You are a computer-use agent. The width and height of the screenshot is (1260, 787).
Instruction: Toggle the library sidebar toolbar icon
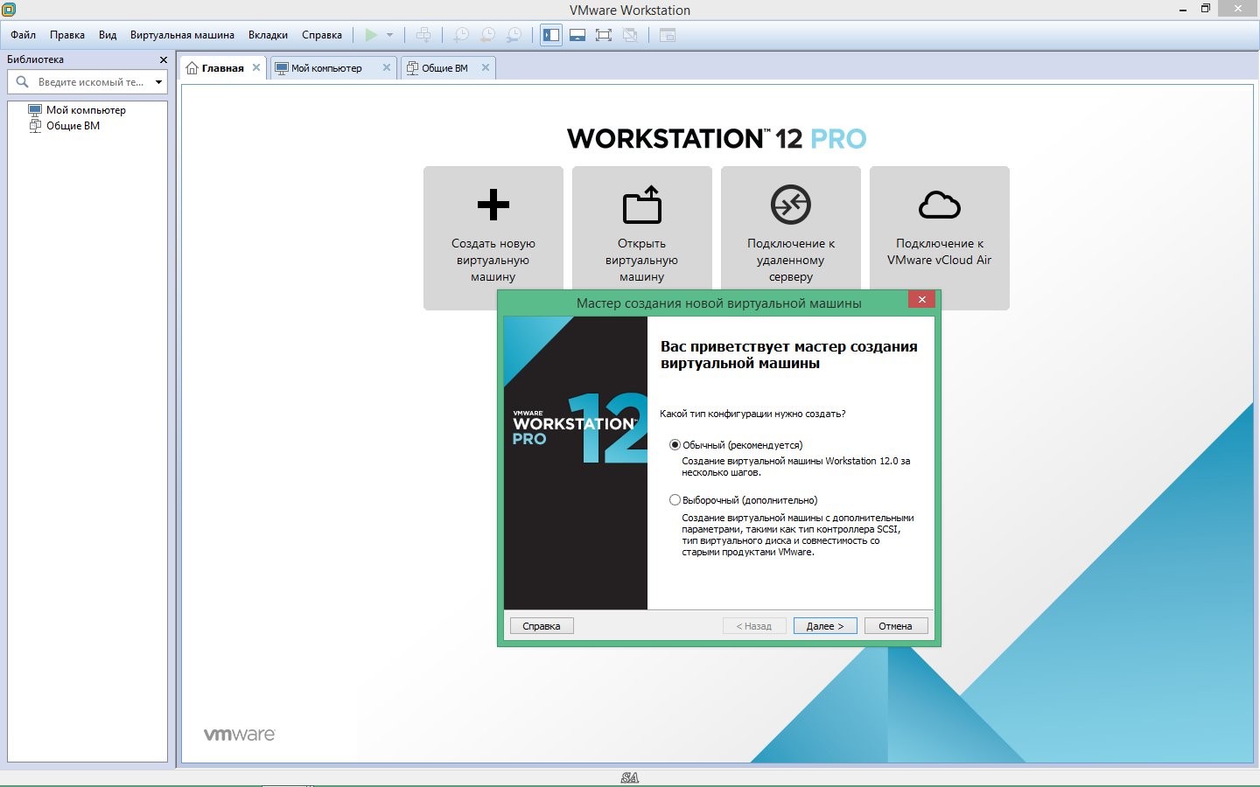tap(551, 35)
